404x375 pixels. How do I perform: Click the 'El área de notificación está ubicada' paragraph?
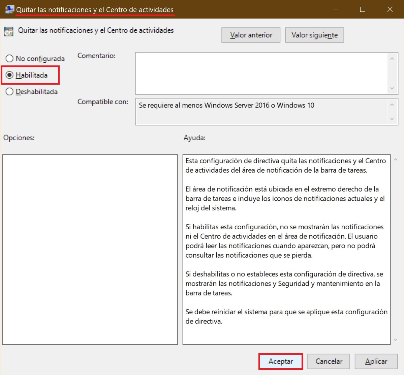tap(285, 198)
